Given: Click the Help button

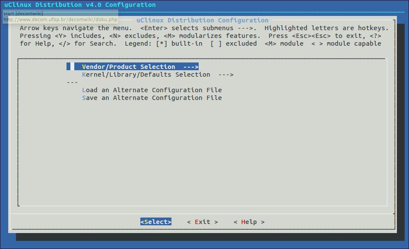Looking at the screenshot, I should [249, 222].
